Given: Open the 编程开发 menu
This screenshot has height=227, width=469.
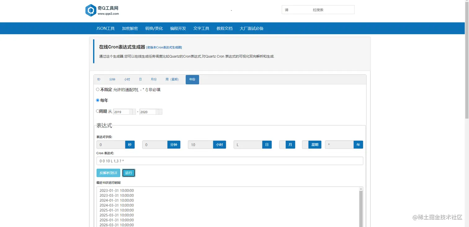Looking at the screenshot, I should point(178,28).
